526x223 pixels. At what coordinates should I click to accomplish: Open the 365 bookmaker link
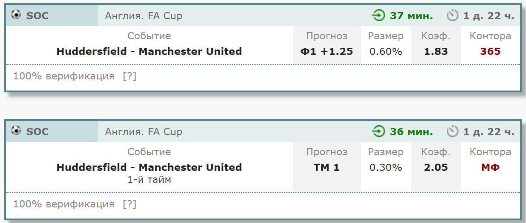(490, 51)
